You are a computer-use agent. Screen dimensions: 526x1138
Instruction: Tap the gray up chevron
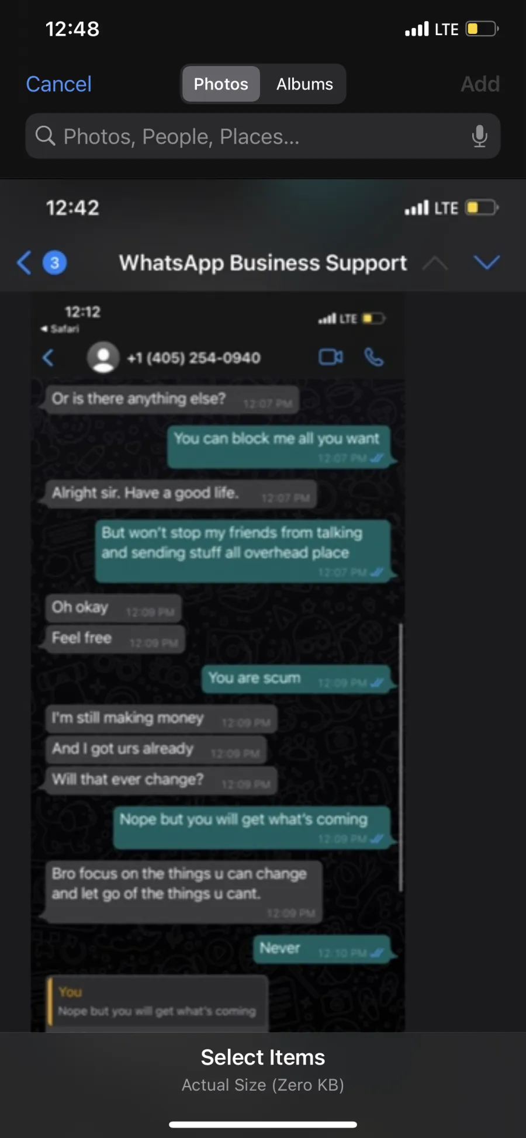[x=435, y=263]
